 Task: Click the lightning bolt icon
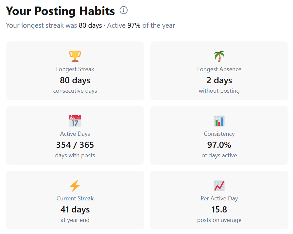(x=75, y=185)
